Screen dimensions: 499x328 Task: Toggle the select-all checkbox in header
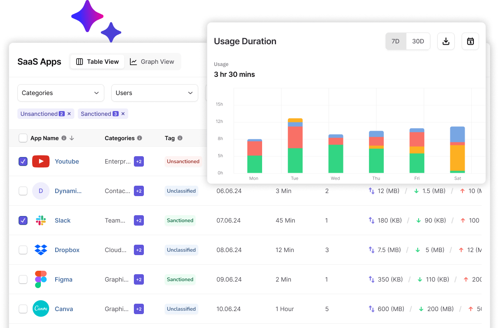click(x=23, y=138)
